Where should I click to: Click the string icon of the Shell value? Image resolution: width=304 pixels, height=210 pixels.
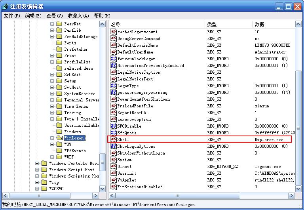coord(114,139)
